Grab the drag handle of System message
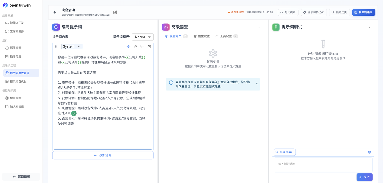 point(56,46)
